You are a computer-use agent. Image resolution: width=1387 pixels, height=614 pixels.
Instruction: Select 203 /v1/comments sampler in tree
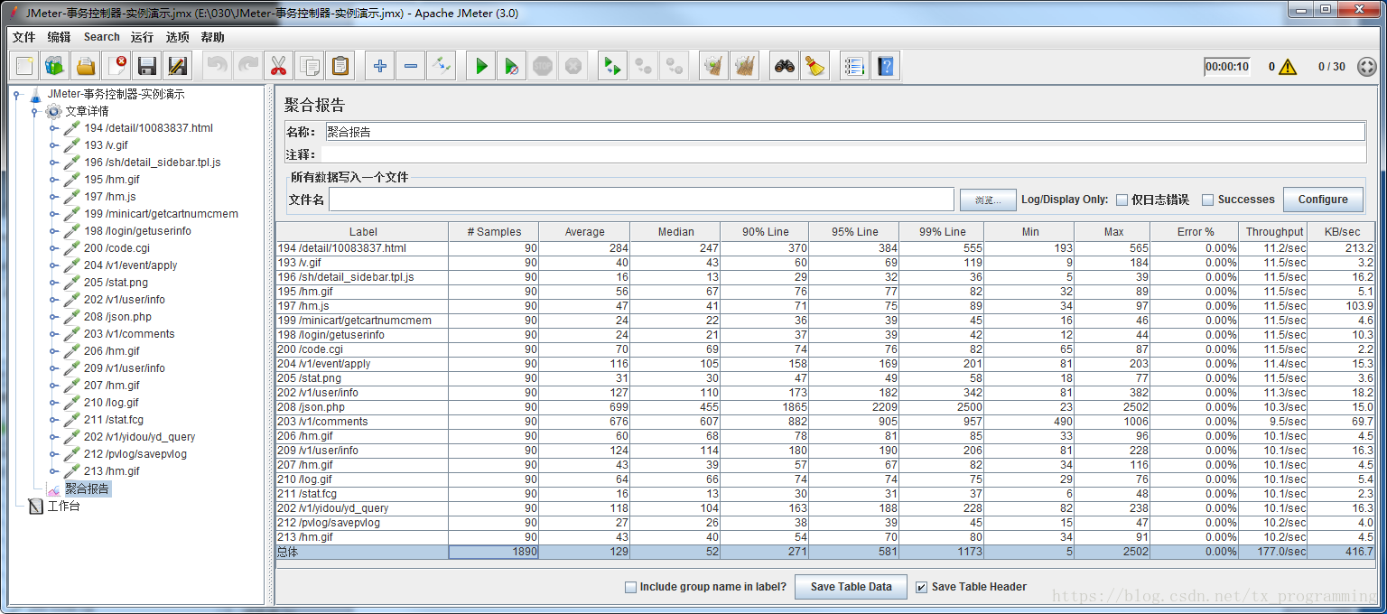click(x=129, y=334)
